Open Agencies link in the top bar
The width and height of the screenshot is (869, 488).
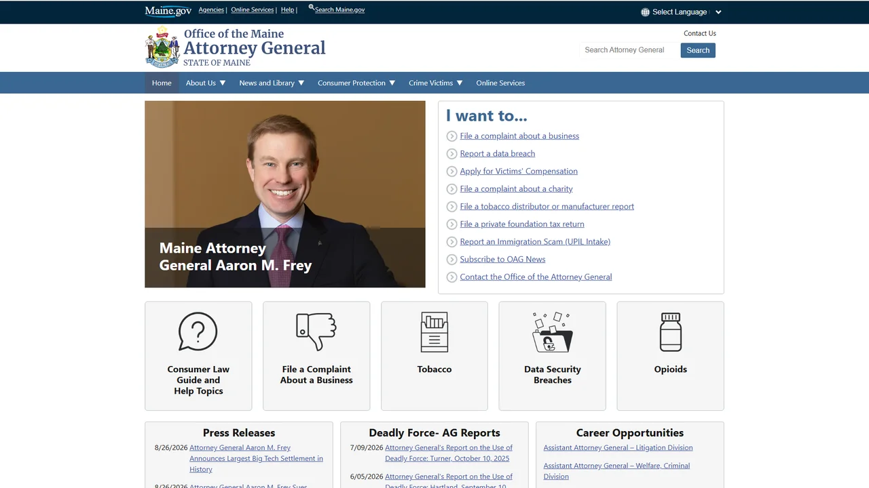[211, 9]
